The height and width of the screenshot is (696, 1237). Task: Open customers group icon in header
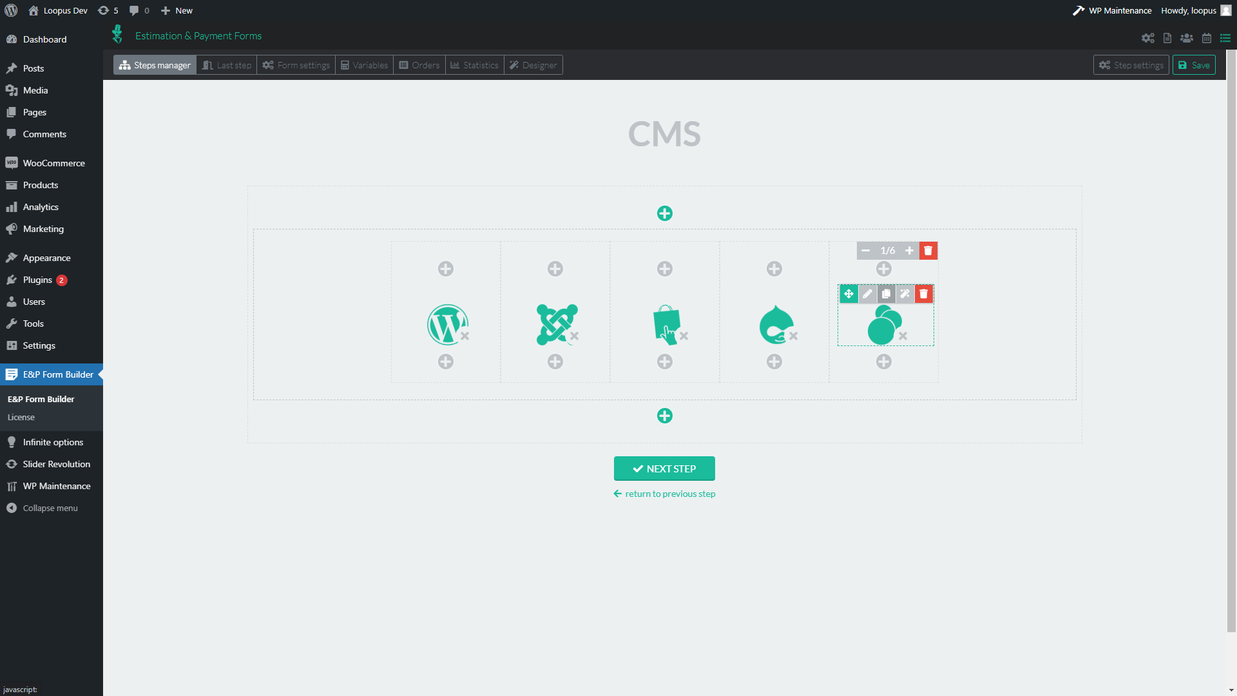coord(1186,38)
